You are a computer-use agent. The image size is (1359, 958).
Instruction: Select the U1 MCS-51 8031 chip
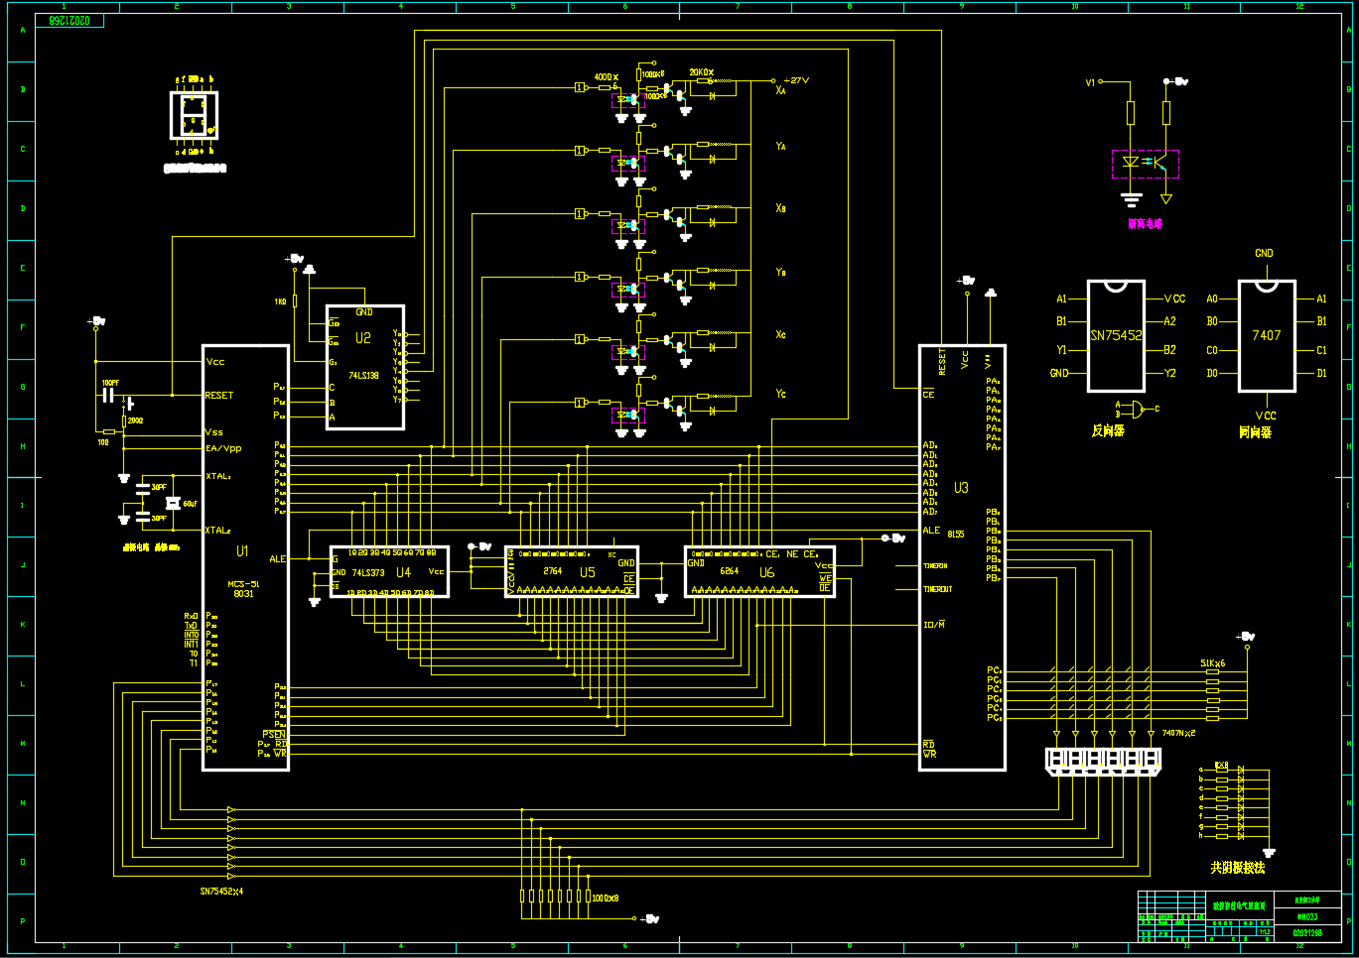[245, 557]
